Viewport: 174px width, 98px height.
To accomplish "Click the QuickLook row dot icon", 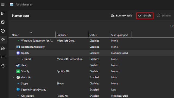I will click(x=18, y=96).
